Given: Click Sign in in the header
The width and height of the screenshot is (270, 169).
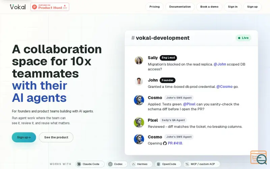Looking at the screenshot, I should 233,7.
